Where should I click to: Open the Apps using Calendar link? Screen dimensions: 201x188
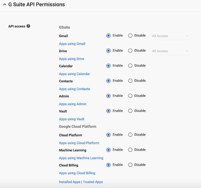(74, 74)
